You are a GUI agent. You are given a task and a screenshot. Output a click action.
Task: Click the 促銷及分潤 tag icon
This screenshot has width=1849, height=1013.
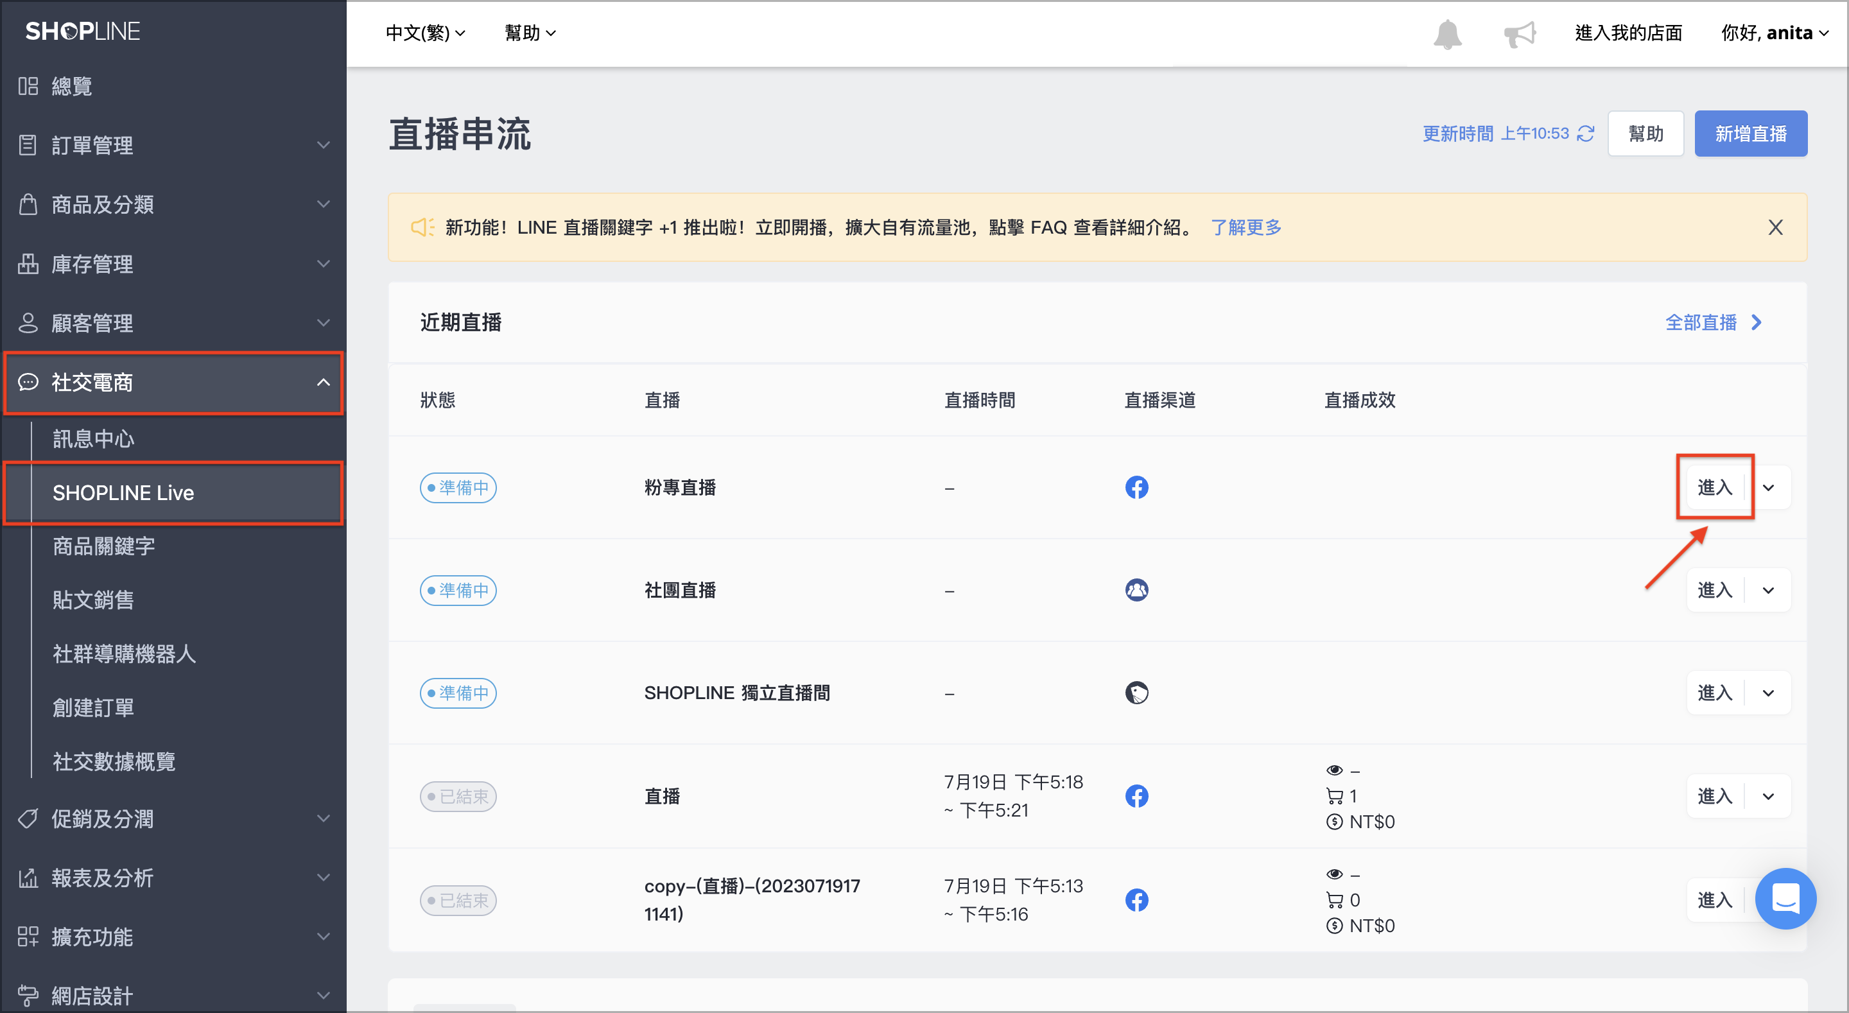[x=28, y=818]
